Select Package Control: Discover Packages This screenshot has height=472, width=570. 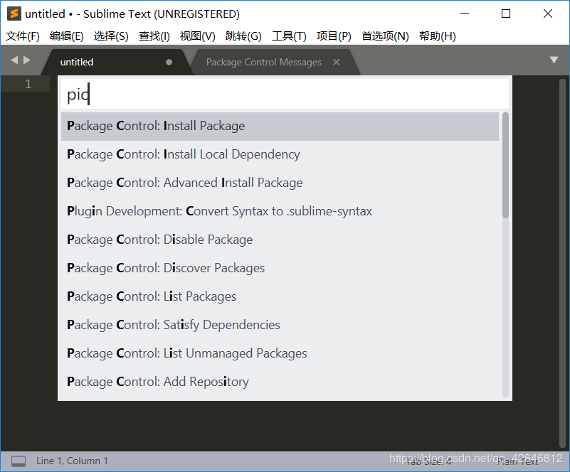[280, 268]
